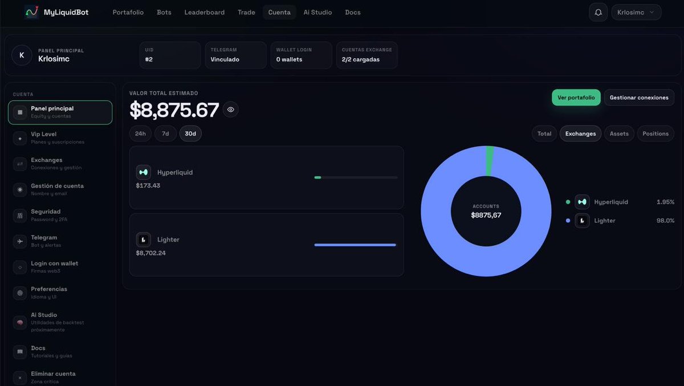Click the Telegram Vinculado info card
Viewport: 684px width, 386px height.
tap(235, 55)
